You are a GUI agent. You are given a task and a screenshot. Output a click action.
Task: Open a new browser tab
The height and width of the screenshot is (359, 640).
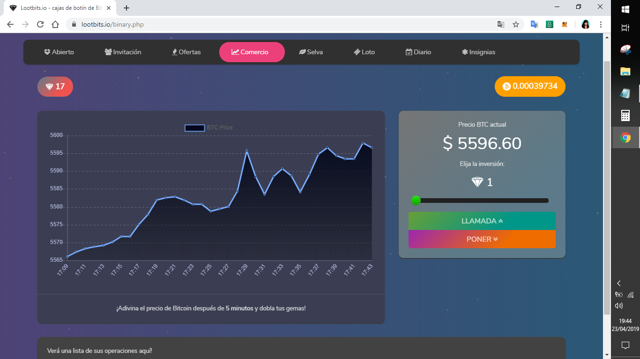127,8
